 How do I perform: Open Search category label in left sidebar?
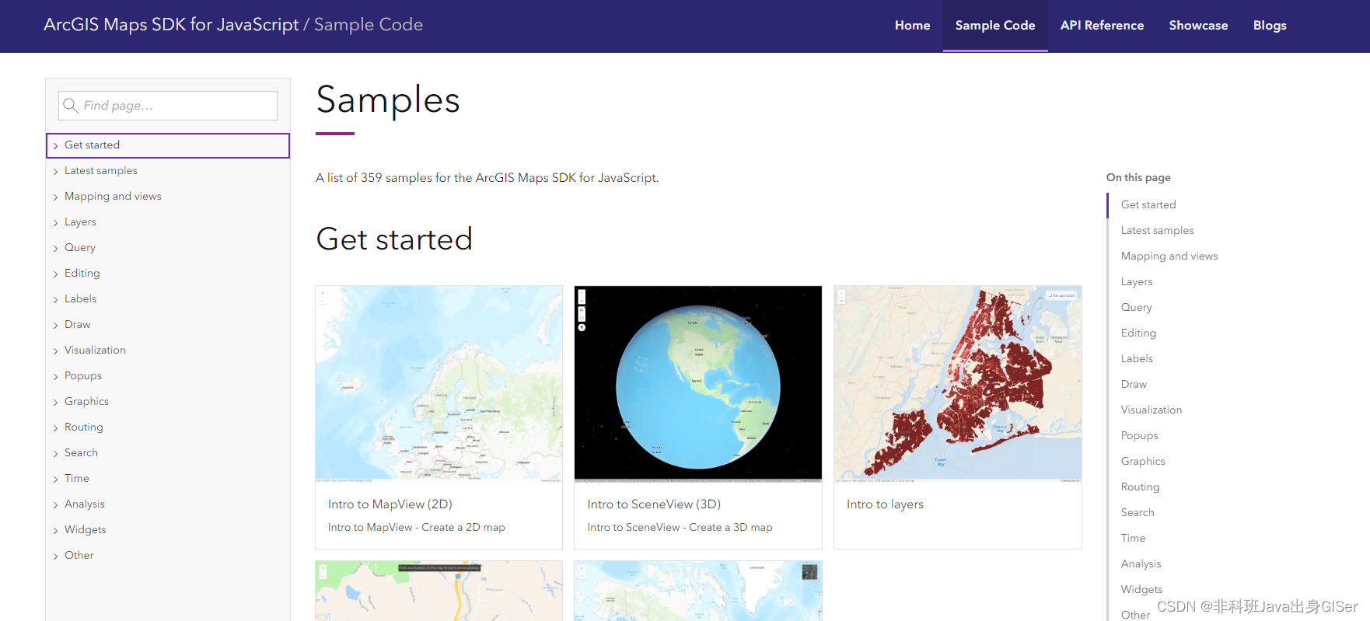[x=81, y=452]
